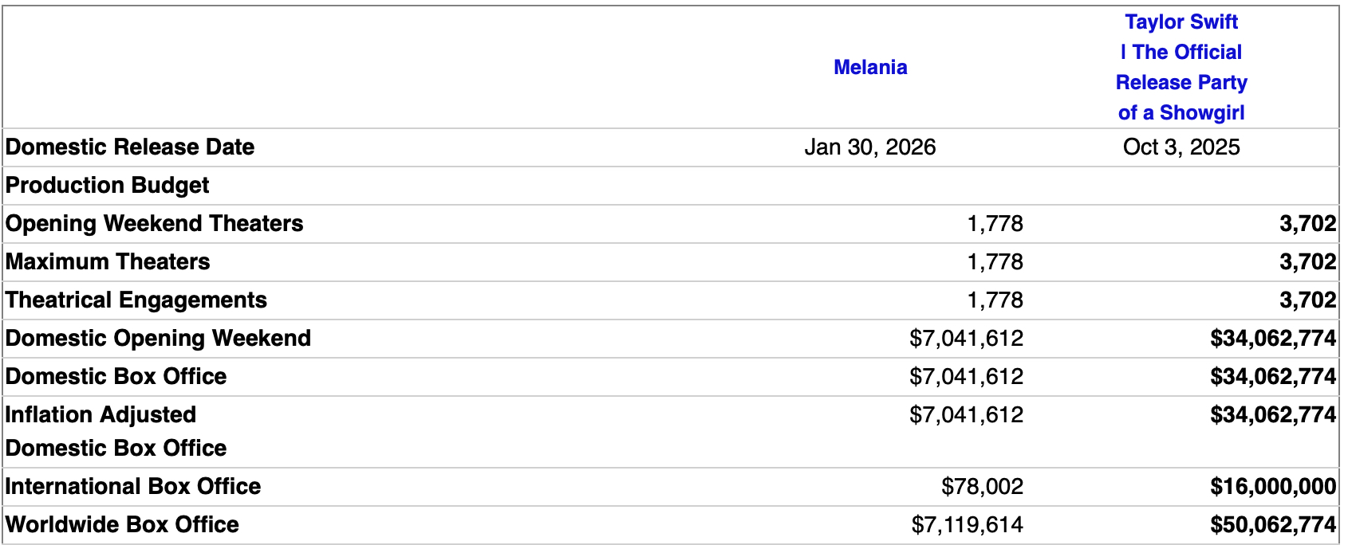Click Melania's $7,119,614 worldwide total
Viewport: 1348px width, 545px height.
pos(967,525)
